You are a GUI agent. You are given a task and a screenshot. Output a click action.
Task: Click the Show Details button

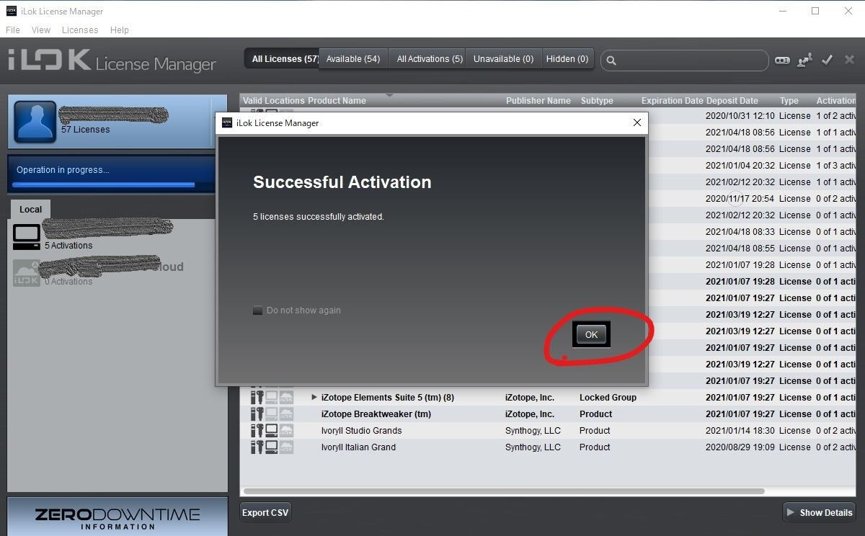819,513
